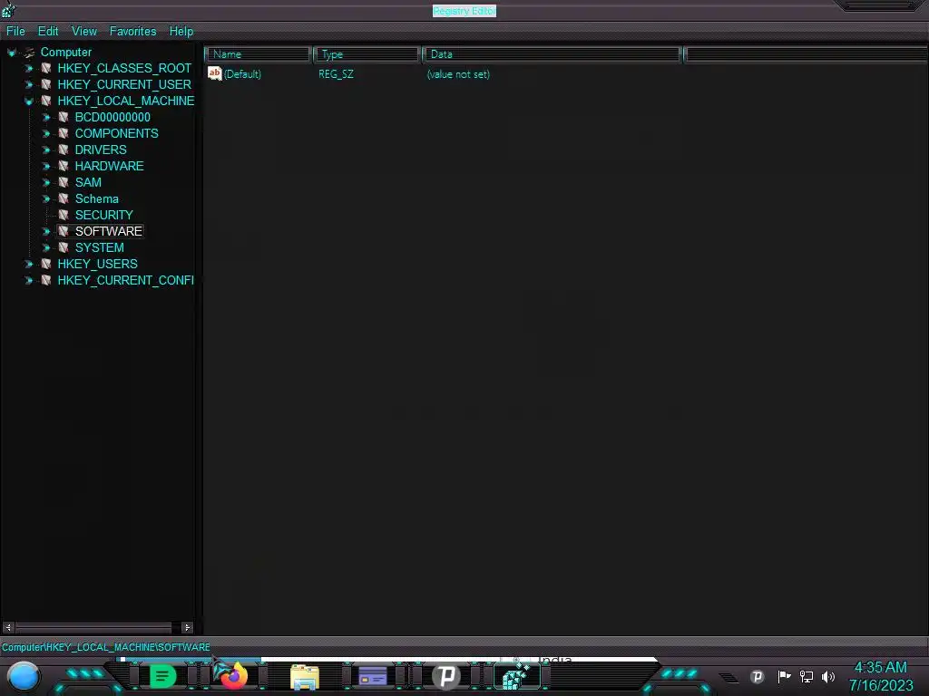This screenshot has height=696, width=929.
Task: Open the P app in taskbar
Action: click(445, 676)
